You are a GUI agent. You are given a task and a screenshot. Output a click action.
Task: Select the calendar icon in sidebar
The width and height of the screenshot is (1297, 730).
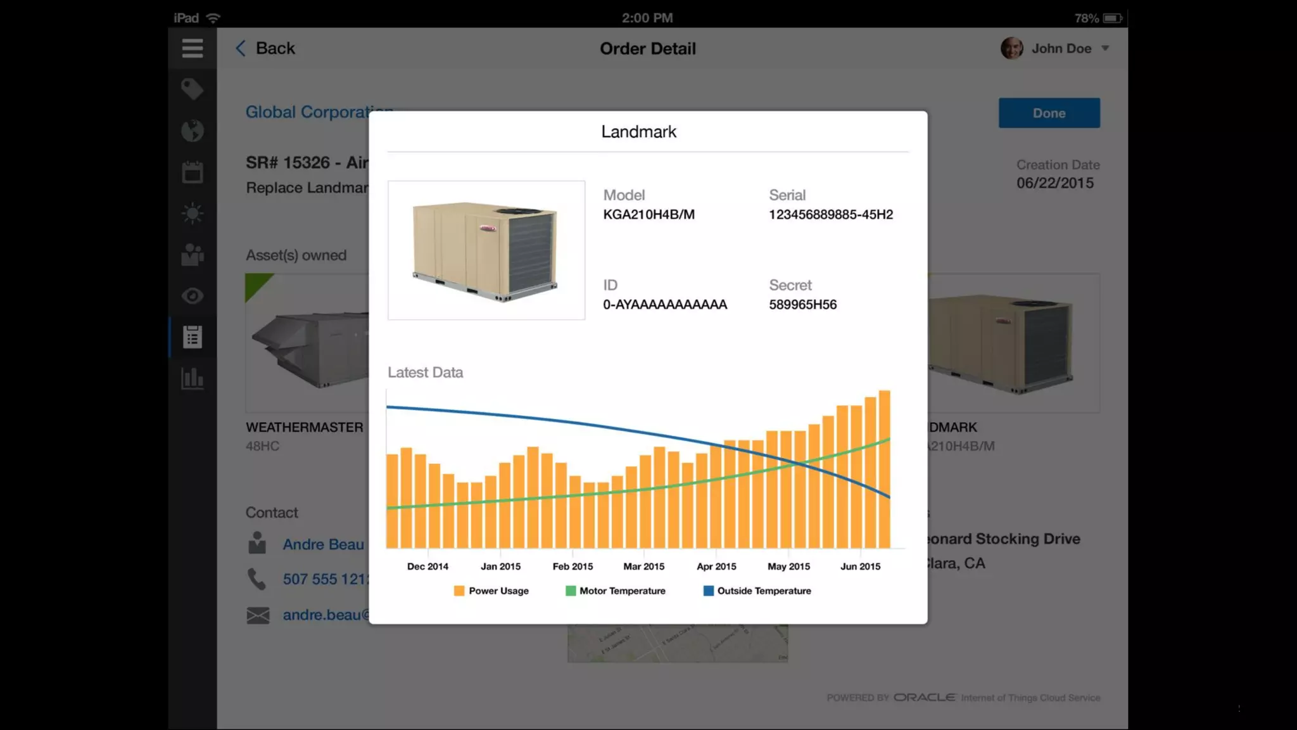192,172
